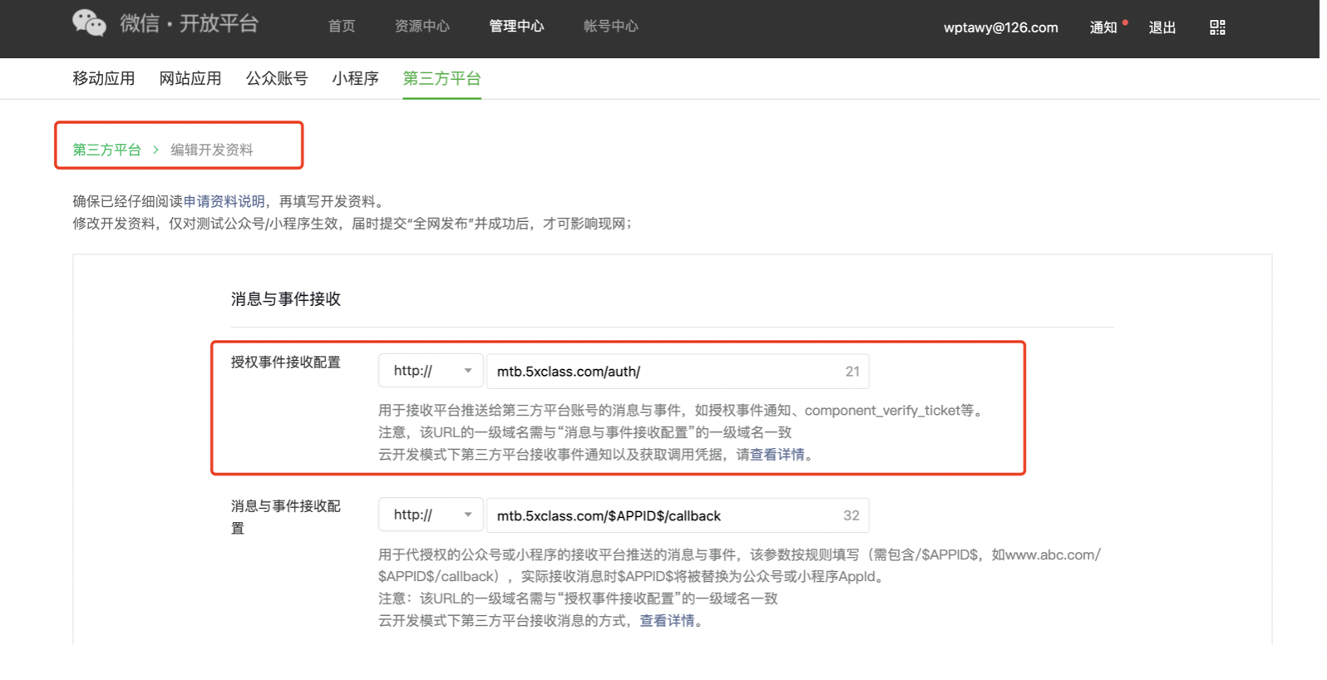Screen dimensions: 1327x680
Task: Open the 申请资料说明 link
Action: pos(225,202)
